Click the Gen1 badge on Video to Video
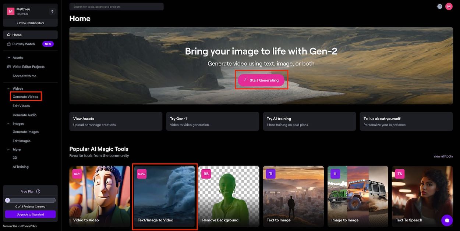The width and height of the screenshot is (460, 231). tap(77, 174)
